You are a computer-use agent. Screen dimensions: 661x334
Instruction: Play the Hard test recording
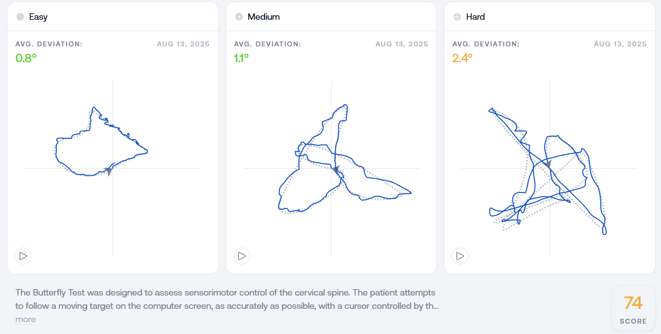click(460, 256)
